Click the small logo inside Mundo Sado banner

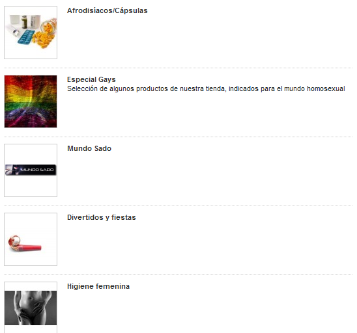click(x=11, y=170)
